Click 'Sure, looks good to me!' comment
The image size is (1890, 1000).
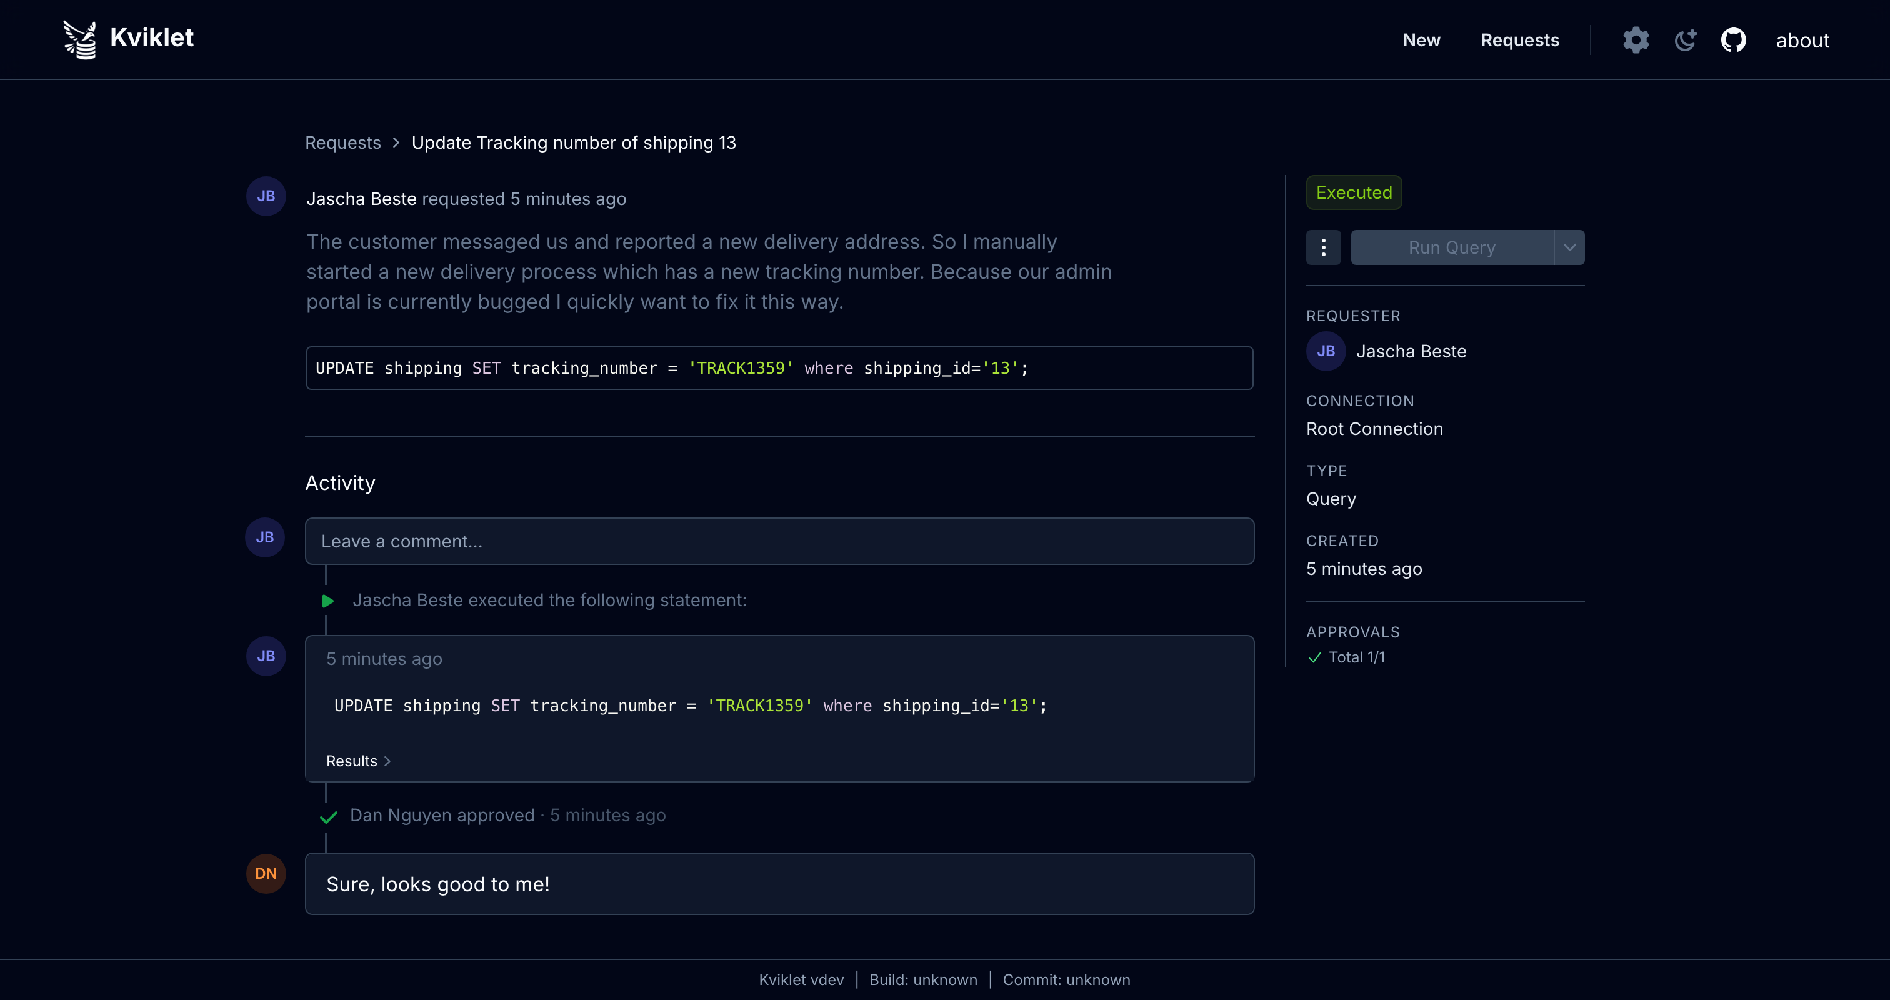437,884
